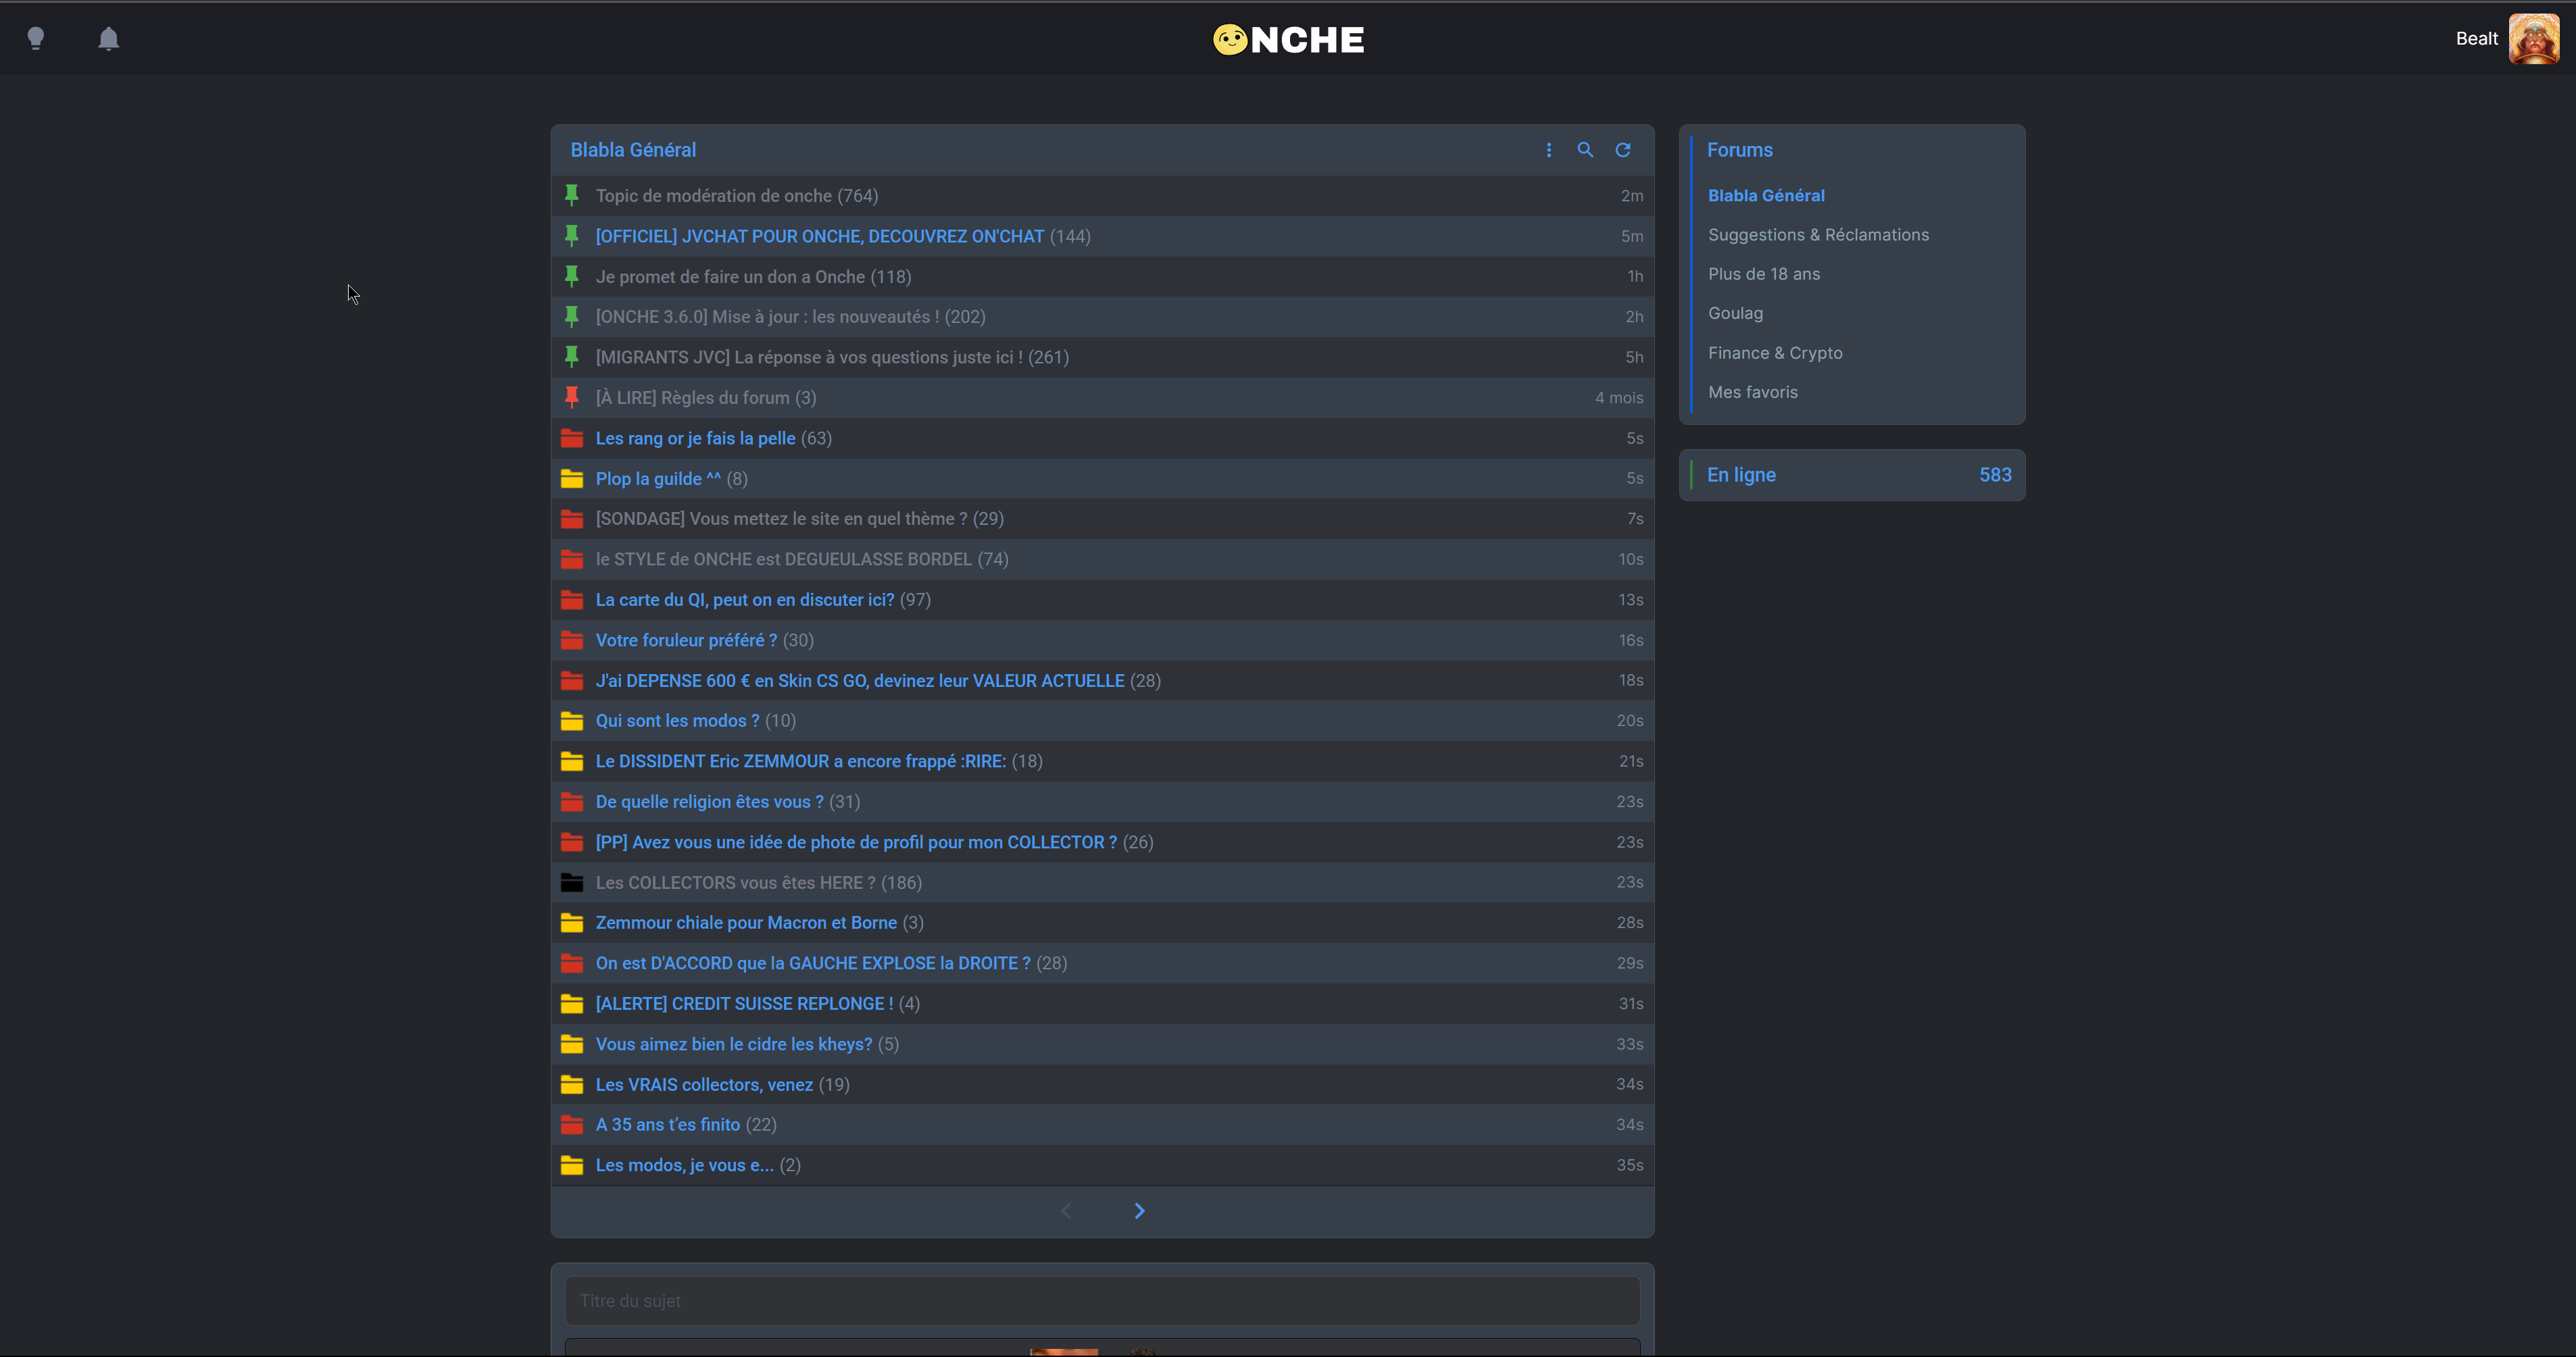Open 'Les rang or je fais la pelle'
Viewport: 2576px width, 1357px height.
[695, 438]
